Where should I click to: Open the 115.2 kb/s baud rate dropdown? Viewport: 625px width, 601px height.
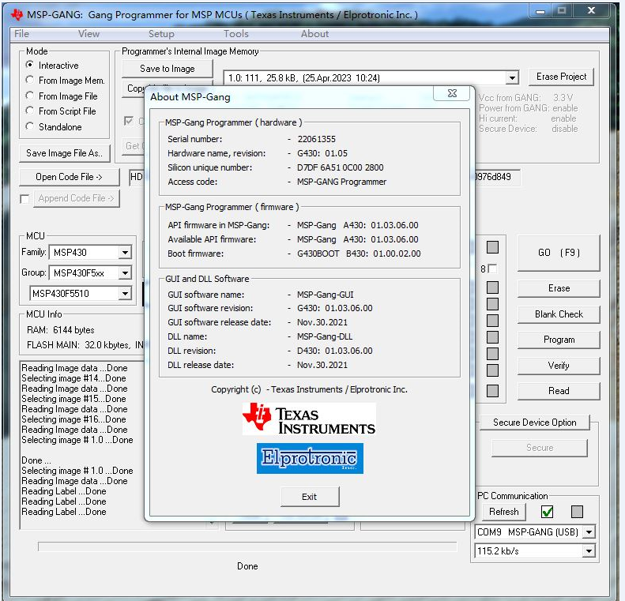pos(589,551)
